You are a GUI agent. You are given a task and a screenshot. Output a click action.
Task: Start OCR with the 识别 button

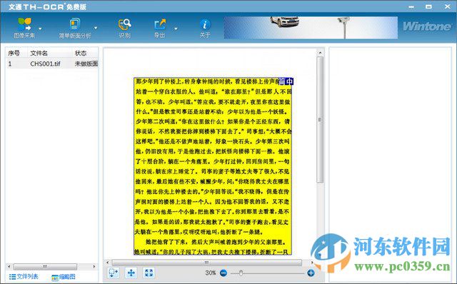click(124, 28)
